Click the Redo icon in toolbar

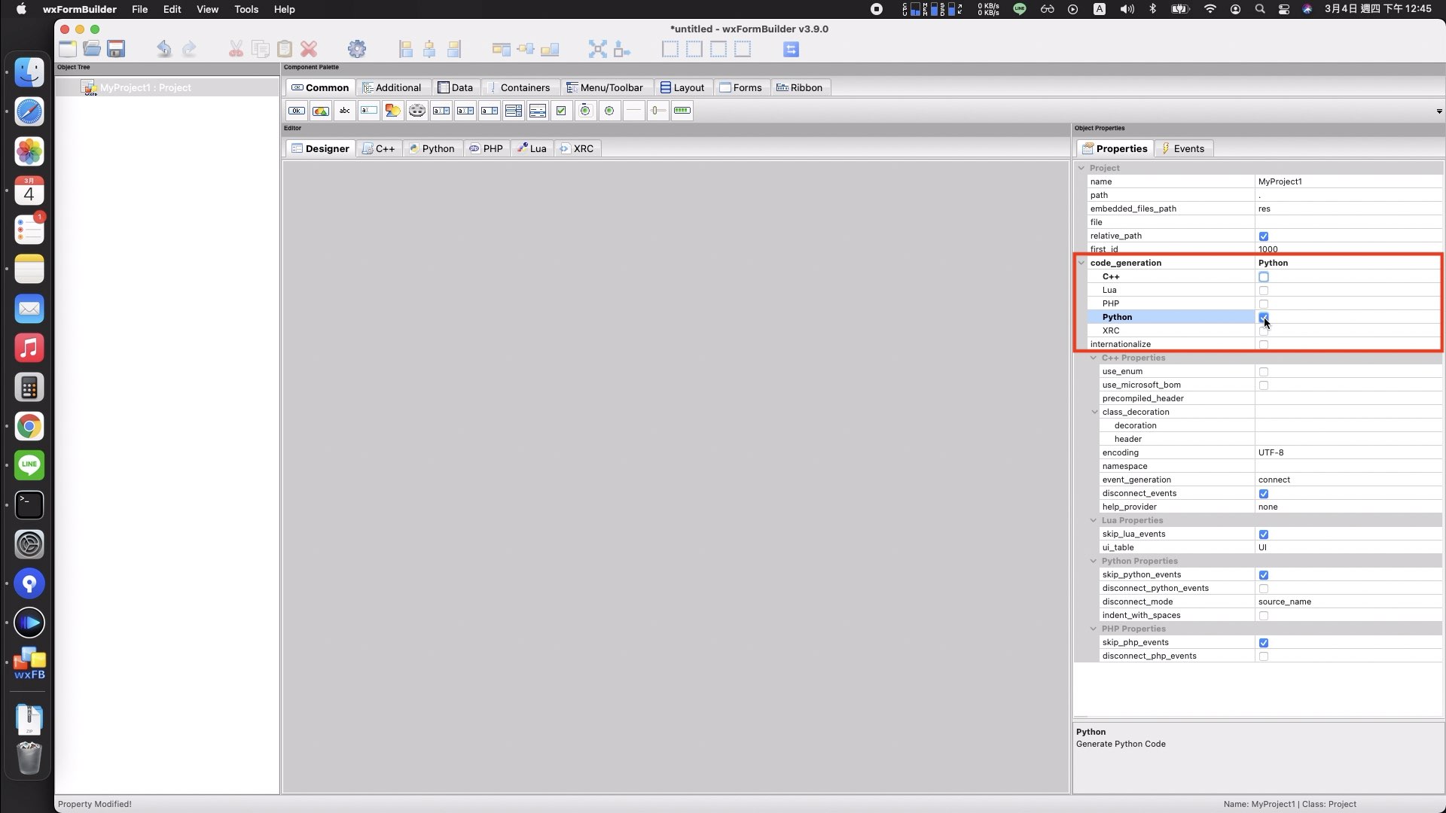(189, 49)
